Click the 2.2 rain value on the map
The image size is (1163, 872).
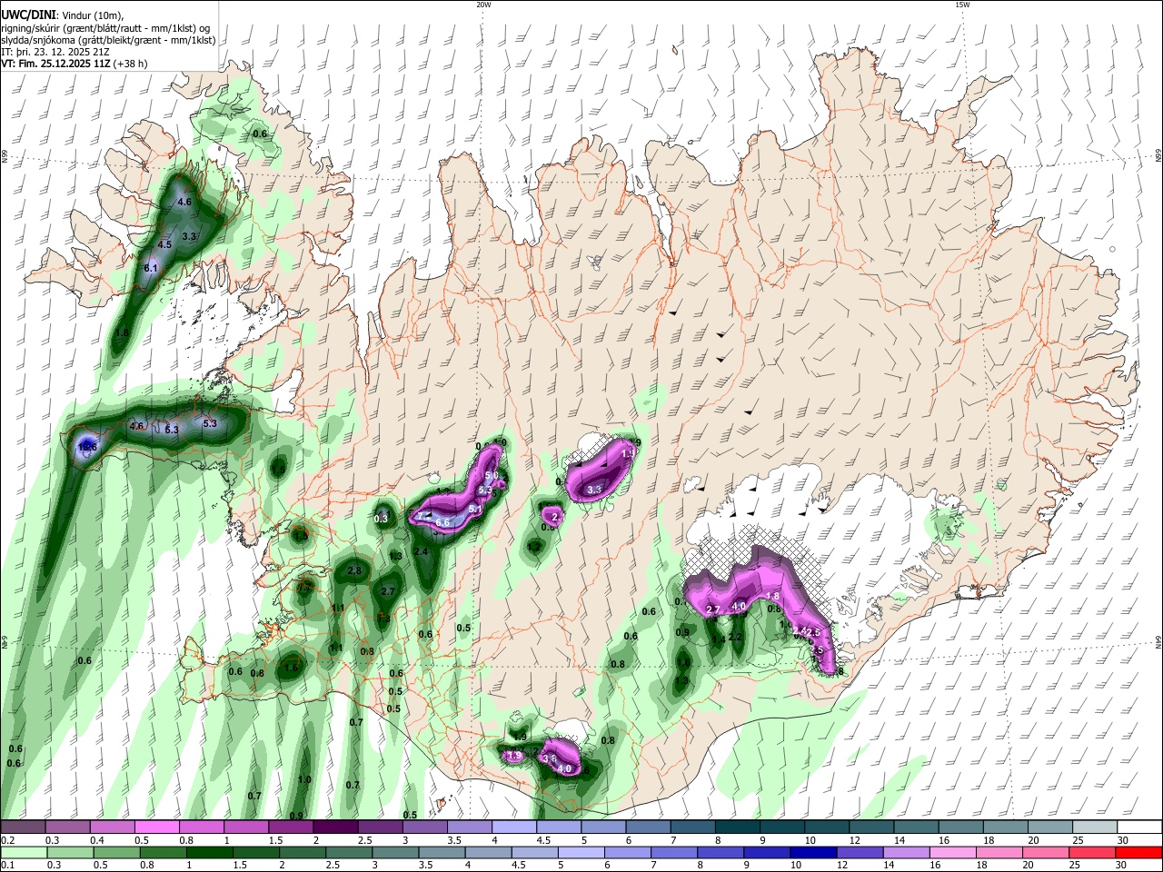(x=736, y=637)
